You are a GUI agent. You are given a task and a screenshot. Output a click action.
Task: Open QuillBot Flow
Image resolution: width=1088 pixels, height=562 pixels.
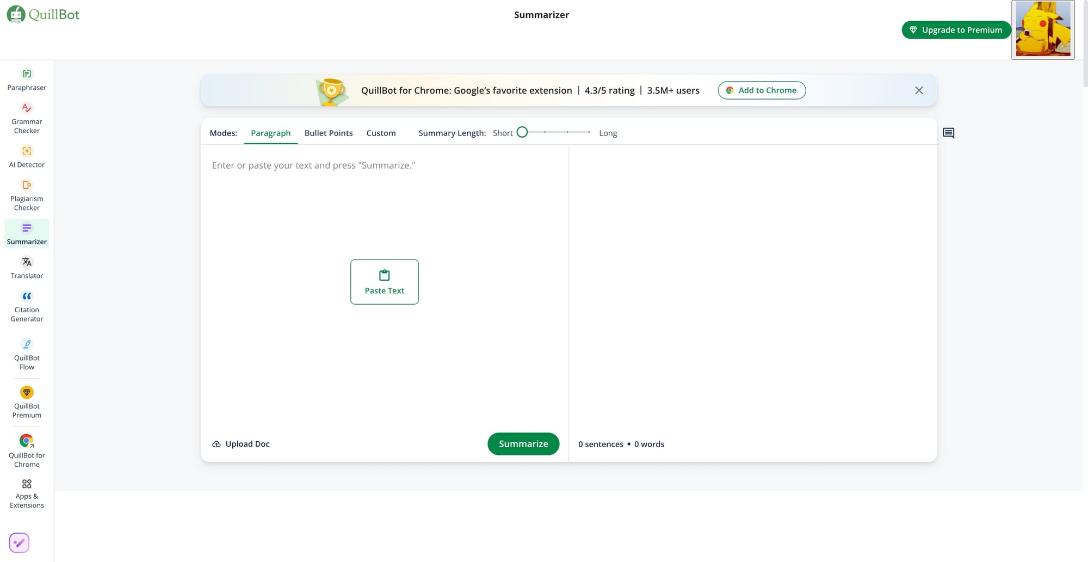click(x=27, y=354)
